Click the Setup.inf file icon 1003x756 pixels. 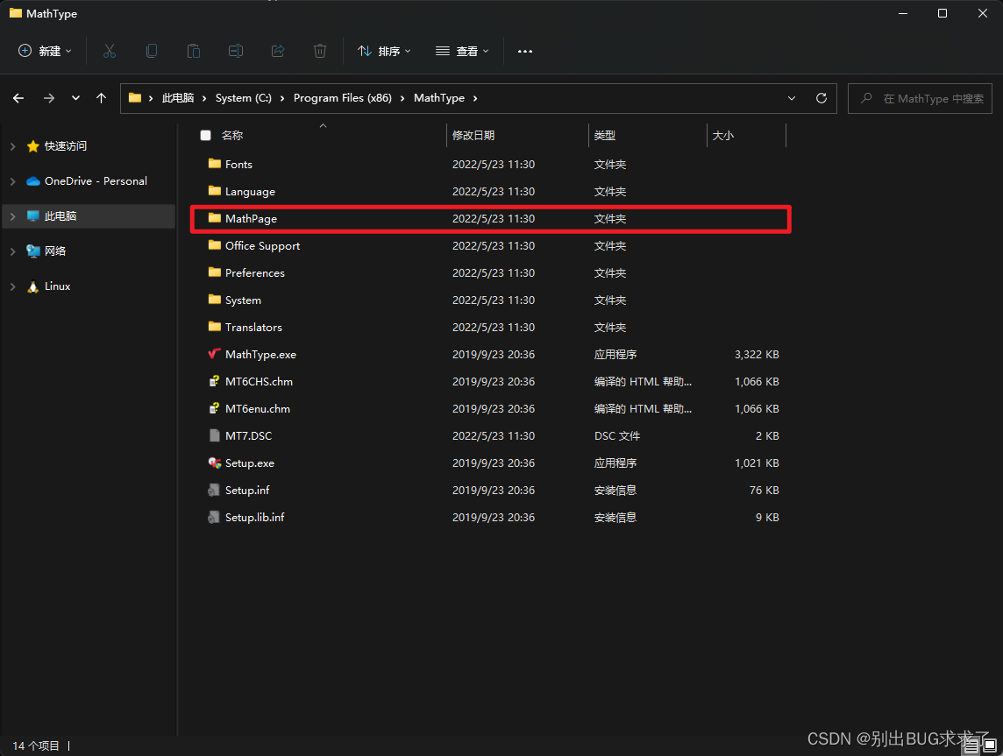(214, 491)
